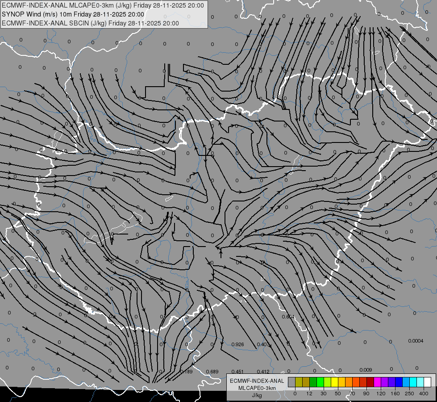
Task: Click the cyan legend color swatch
Action: point(413,382)
